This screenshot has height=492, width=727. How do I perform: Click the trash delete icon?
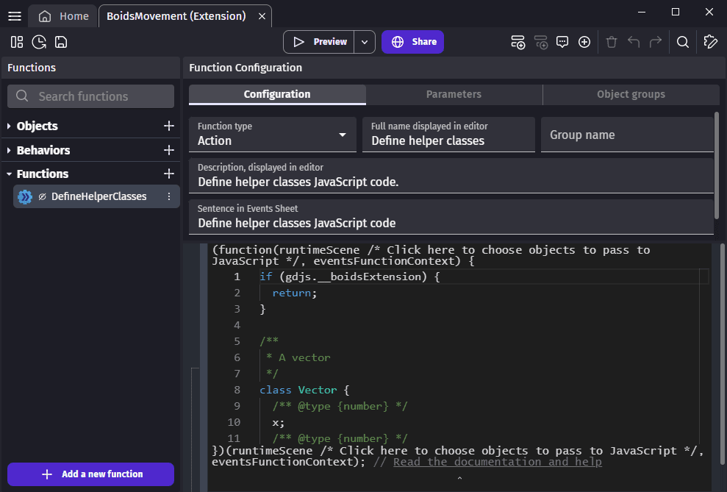click(x=612, y=42)
